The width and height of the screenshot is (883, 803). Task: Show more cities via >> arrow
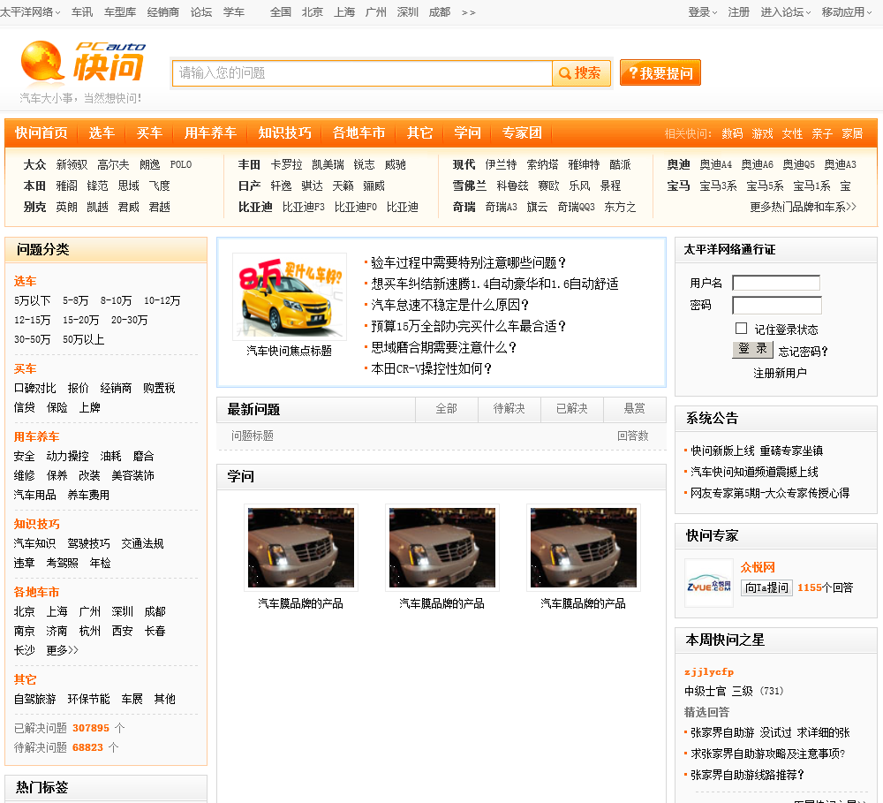pos(469,12)
